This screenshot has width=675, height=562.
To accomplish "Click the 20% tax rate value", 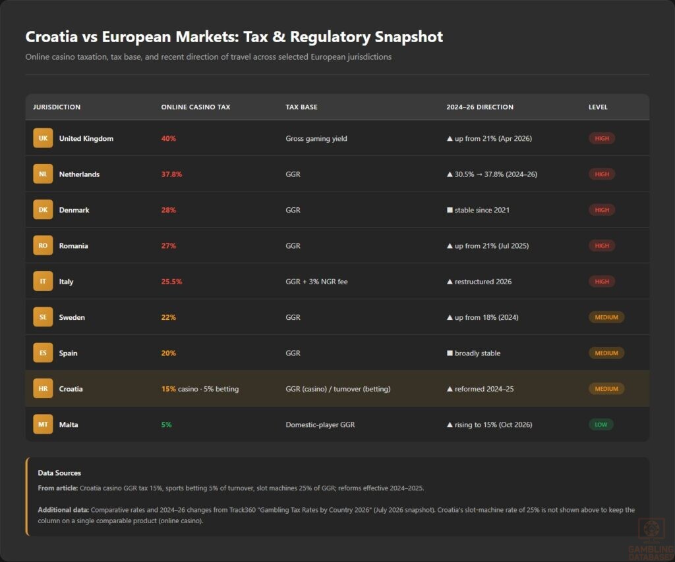I will click(168, 353).
